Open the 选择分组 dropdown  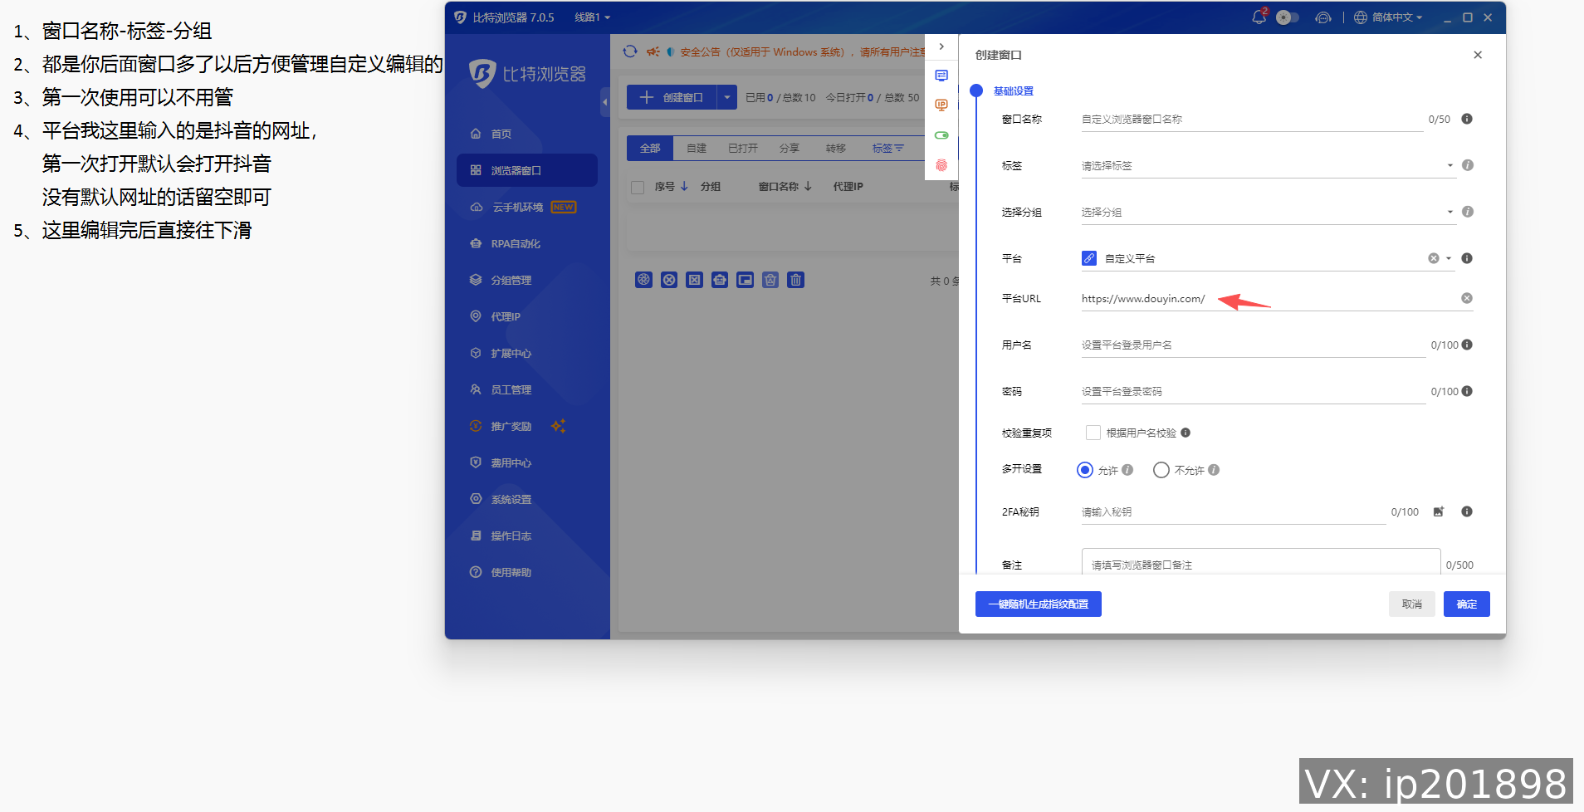point(1268,212)
